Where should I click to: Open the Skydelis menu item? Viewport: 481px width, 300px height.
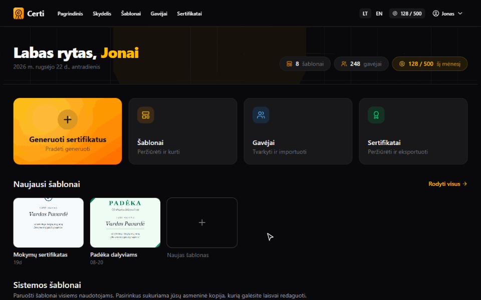(x=102, y=13)
